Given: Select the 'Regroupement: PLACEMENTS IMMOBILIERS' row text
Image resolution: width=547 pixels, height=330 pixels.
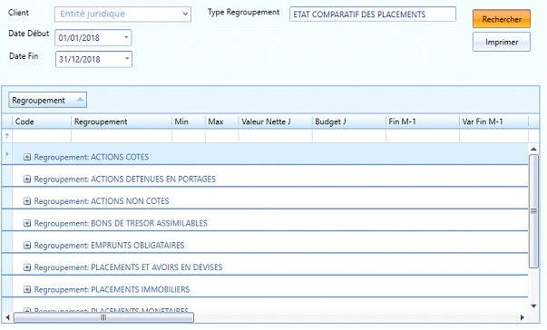Looking at the screenshot, I should coord(112,289).
